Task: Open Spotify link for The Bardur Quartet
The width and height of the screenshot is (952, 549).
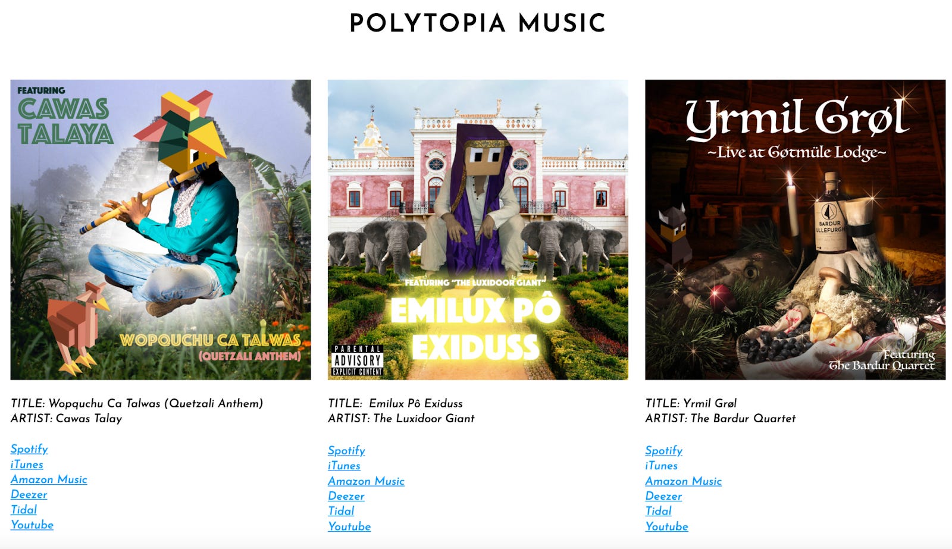Action: tap(664, 450)
